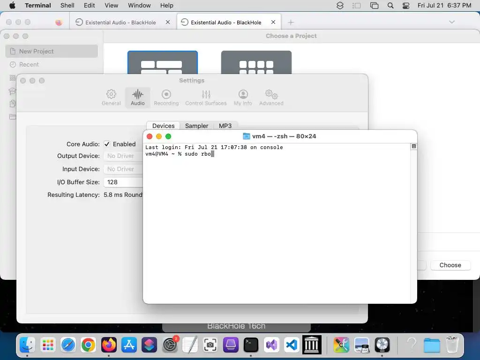The image size is (480, 360).
Task: Open the Help menu
Action: pos(167,6)
